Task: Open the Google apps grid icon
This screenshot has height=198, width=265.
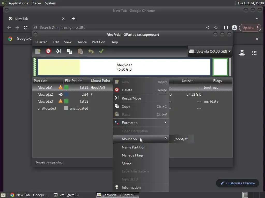Action: (254, 53)
